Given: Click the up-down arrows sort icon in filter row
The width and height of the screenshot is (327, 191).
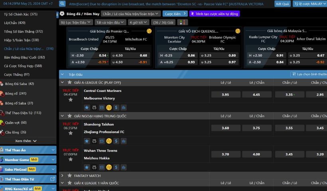Looking at the screenshot, I should (183, 22).
